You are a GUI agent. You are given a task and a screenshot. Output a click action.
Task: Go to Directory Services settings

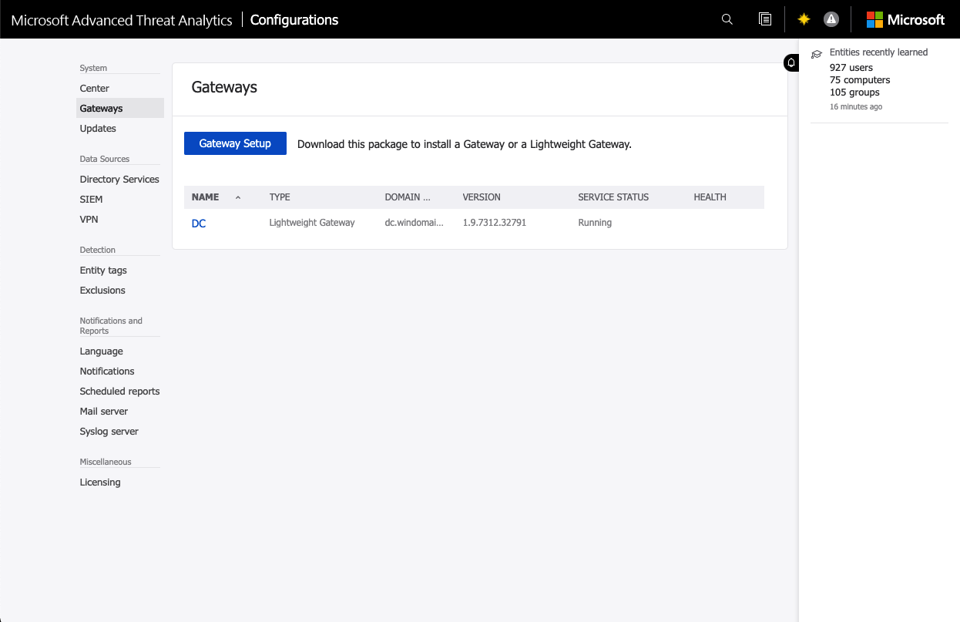pyautogui.click(x=119, y=180)
